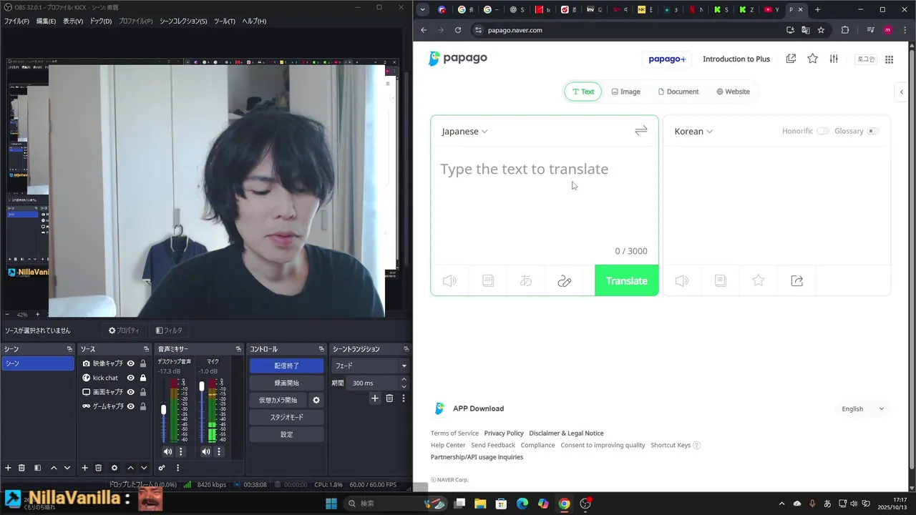Screen dimensions: 916x515
Task: Bookmark this page in Chrome address bar
Action: (821, 30)
